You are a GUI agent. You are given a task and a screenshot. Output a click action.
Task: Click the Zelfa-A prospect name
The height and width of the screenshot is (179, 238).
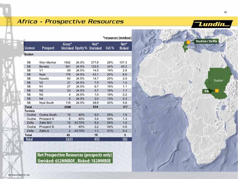pyautogui.click(x=44, y=131)
